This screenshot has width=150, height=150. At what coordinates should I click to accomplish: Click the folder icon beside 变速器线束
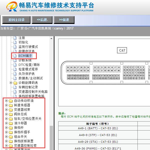[11, 110]
